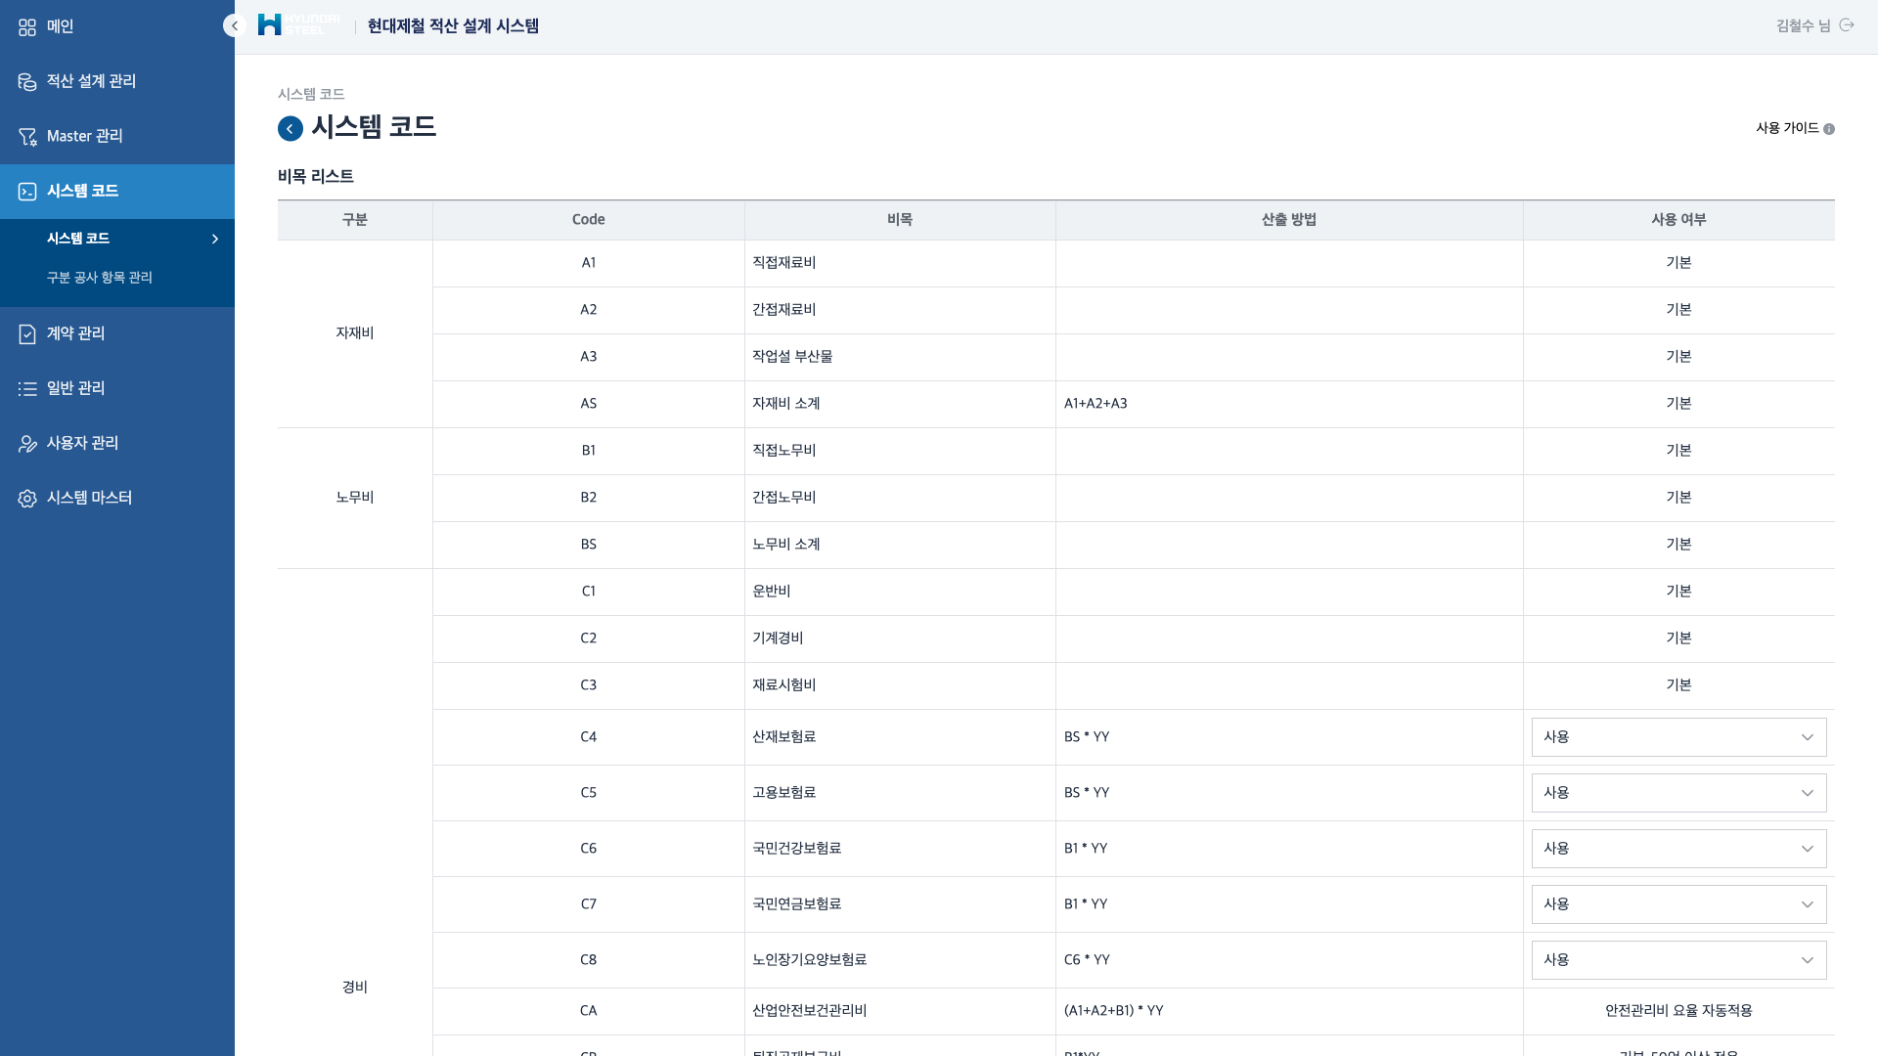Expand the 사용 dropdown for code C8

click(1678, 960)
